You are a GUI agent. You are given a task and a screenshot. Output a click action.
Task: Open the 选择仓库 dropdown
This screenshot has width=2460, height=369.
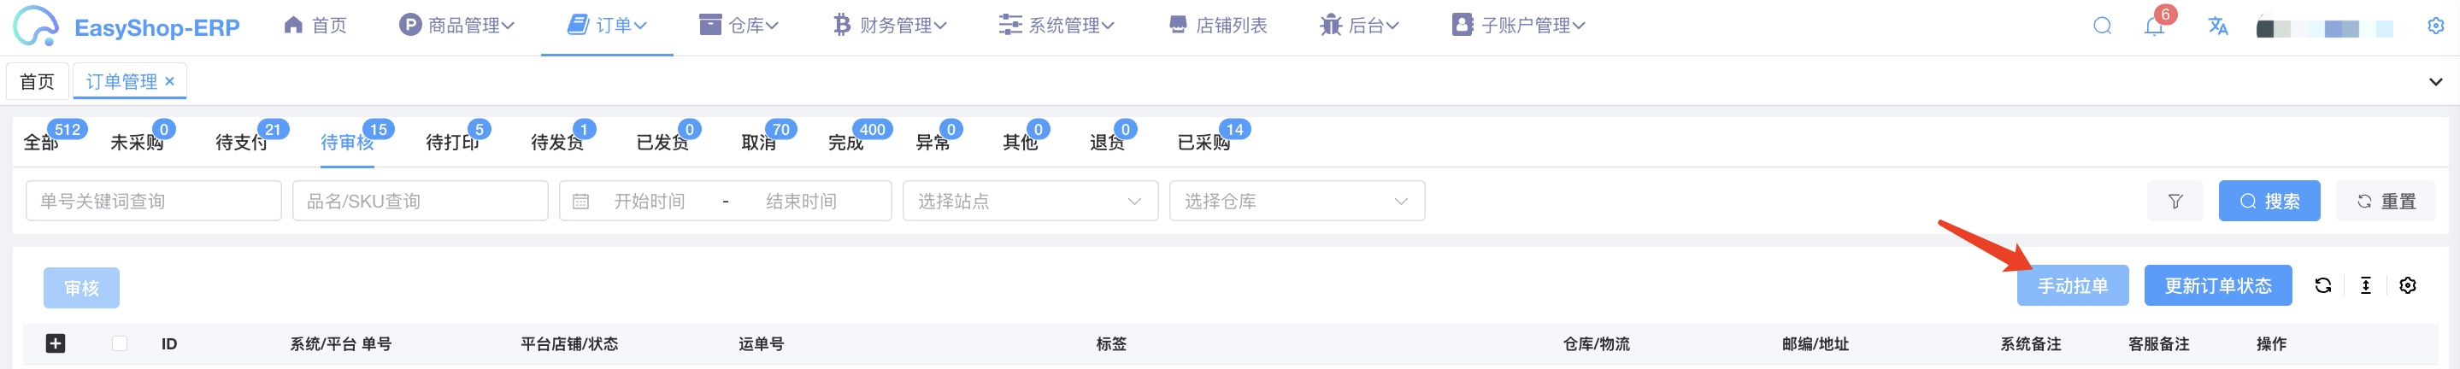pos(1297,202)
